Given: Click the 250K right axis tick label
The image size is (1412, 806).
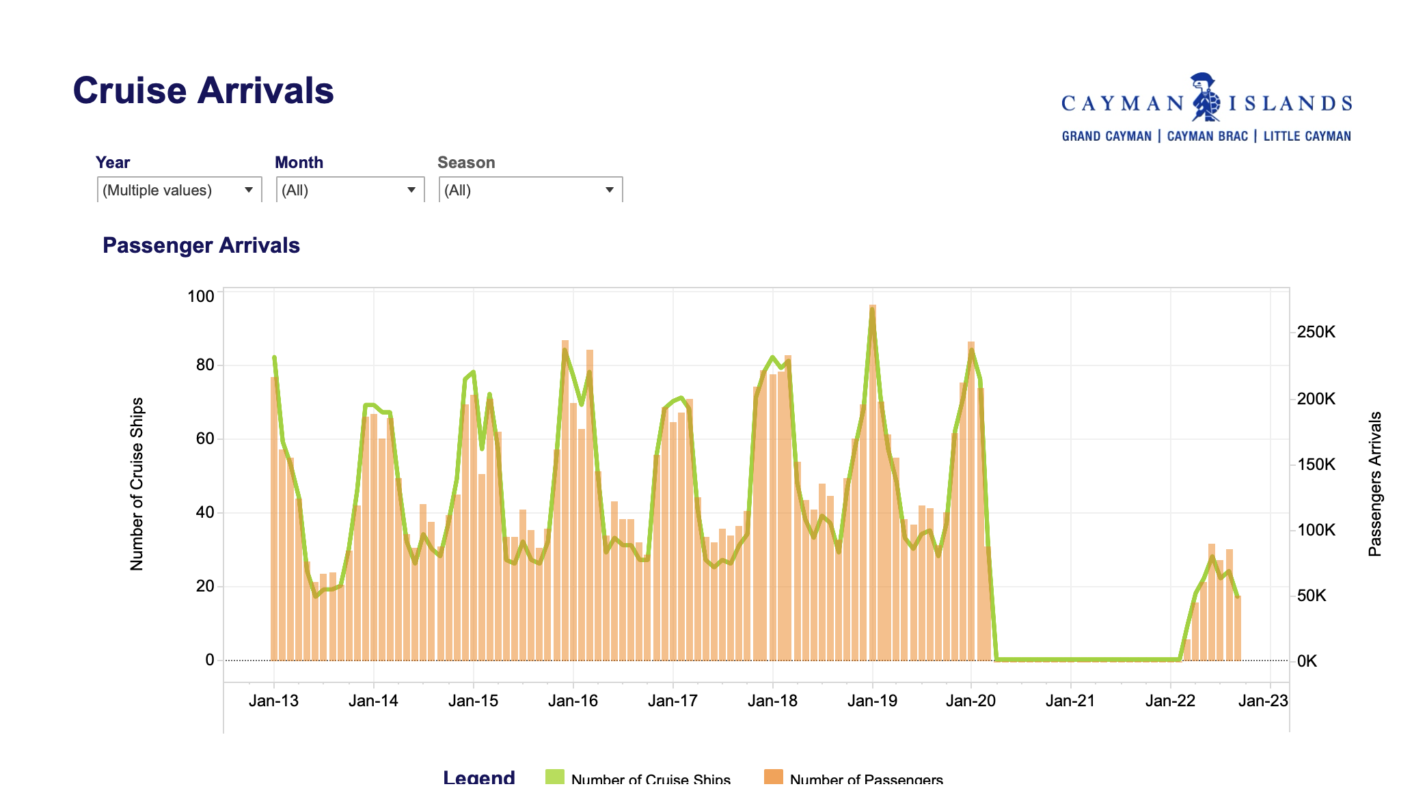Looking at the screenshot, I should click(1316, 332).
